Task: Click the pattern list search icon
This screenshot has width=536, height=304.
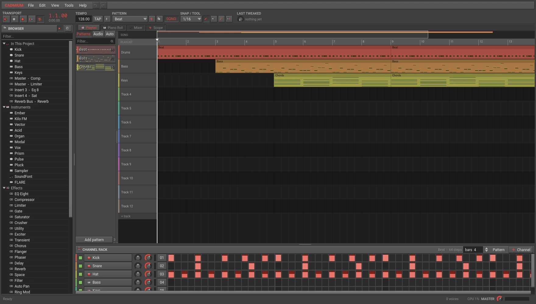Action: coord(112,41)
